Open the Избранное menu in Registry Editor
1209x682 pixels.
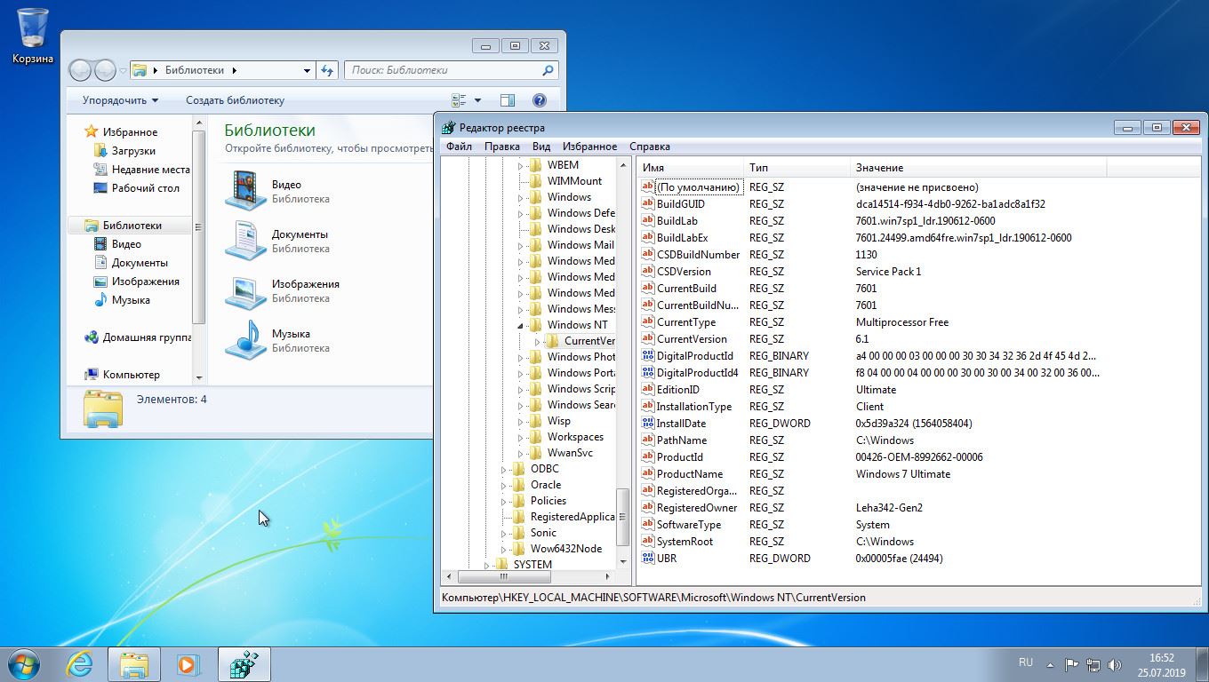pos(589,147)
